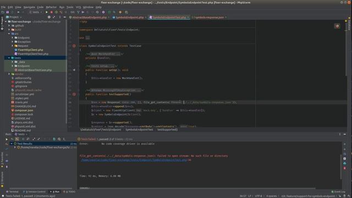The image size is (352, 198).
Task: Click the editor's right-side vertical scrollbar
Action: click(346, 48)
